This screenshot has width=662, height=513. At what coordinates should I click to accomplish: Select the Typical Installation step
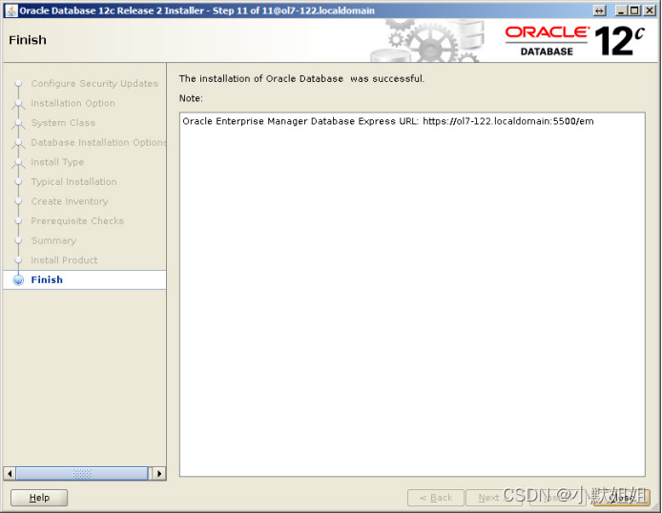(x=73, y=181)
